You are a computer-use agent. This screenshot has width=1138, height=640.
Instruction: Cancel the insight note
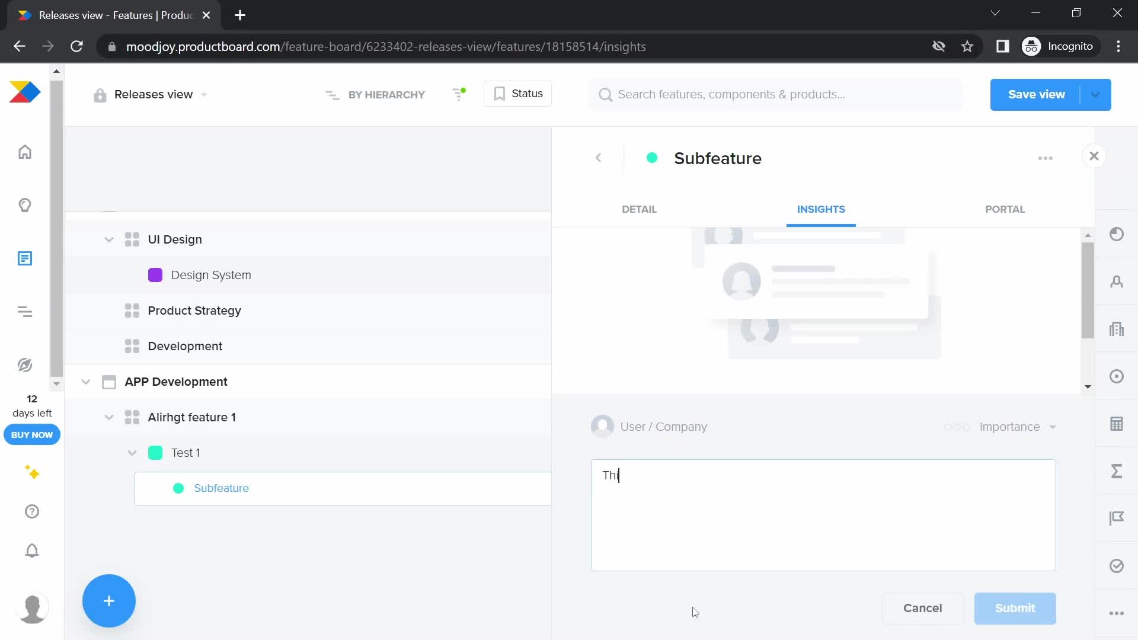(x=922, y=608)
